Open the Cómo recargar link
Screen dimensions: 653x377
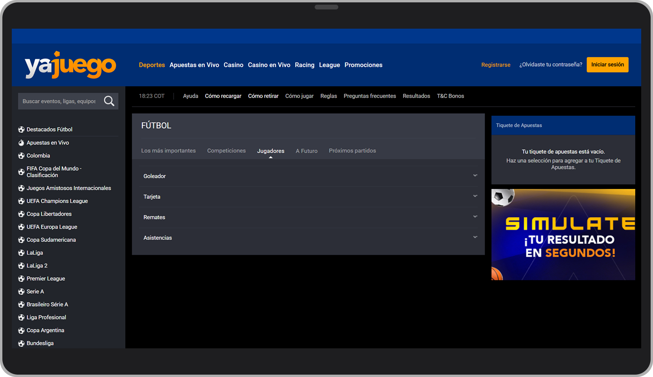(x=223, y=96)
